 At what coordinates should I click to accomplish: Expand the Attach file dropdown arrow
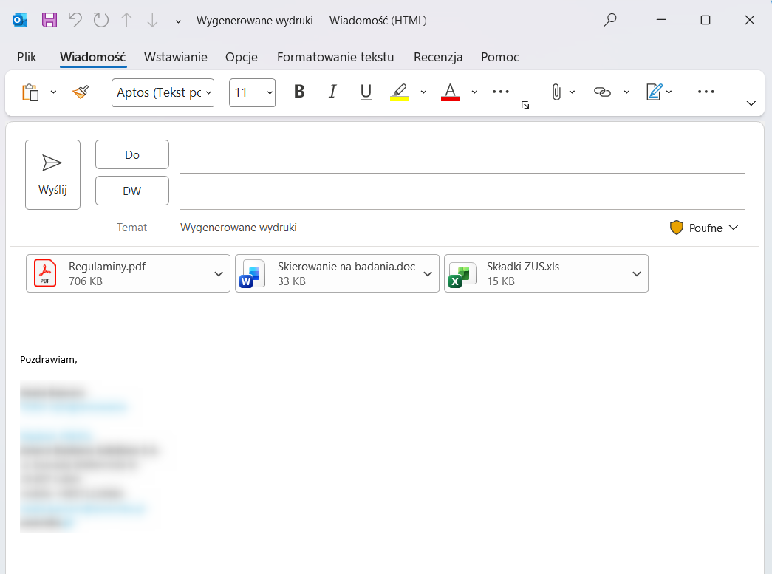[x=572, y=92]
